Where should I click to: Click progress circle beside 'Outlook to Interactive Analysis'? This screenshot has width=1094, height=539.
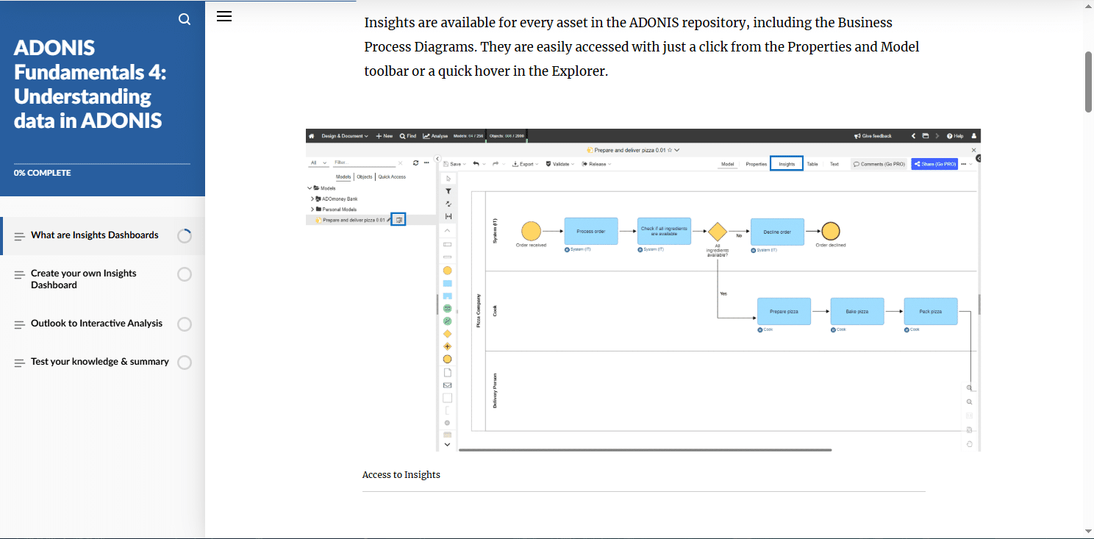[x=185, y=324]
